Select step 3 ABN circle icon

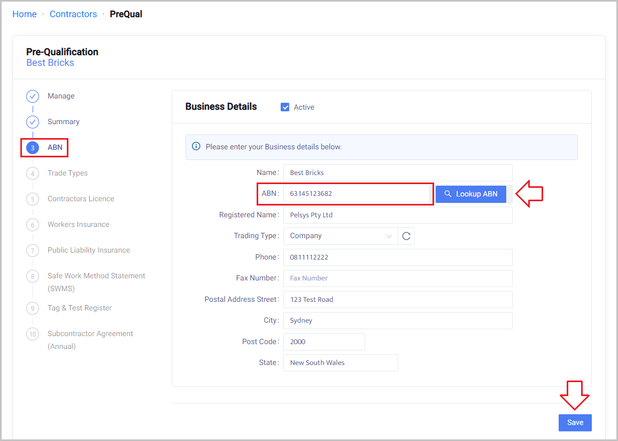(x=33, y=148)
